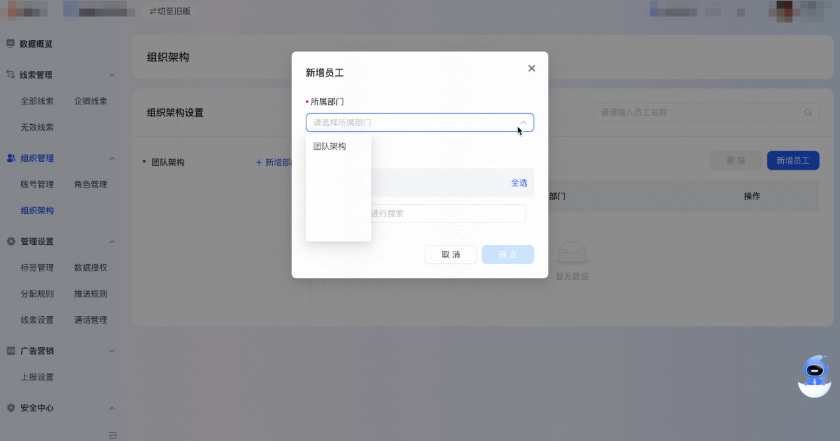Click the magnifier icon in the employee search box

coord(807,112)
